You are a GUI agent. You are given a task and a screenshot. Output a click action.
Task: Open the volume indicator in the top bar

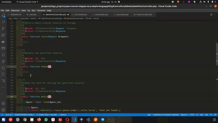(204, 2)
